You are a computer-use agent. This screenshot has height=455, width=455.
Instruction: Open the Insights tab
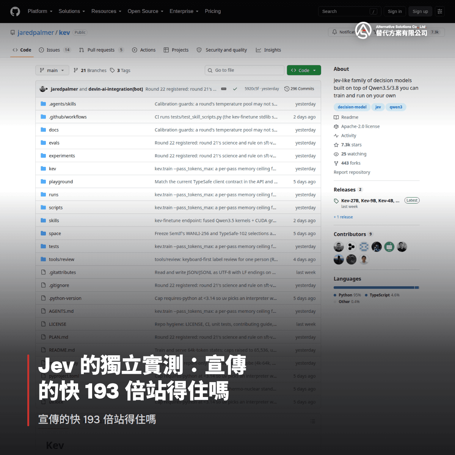tap(268, 50)
